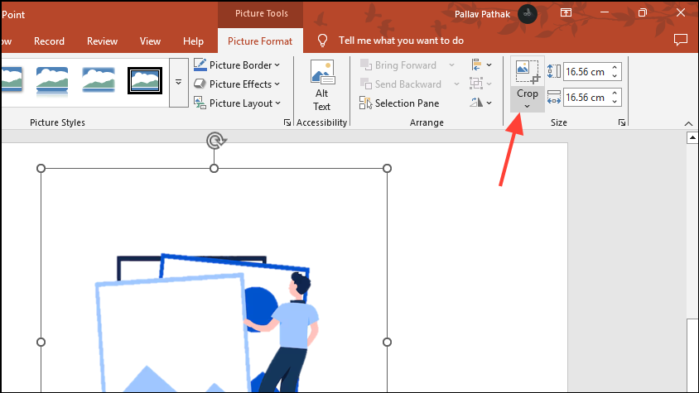Apply the reflected rounded rectangle picture style
The height and width of the screenshot is (393, 699).
click(52, 81)
